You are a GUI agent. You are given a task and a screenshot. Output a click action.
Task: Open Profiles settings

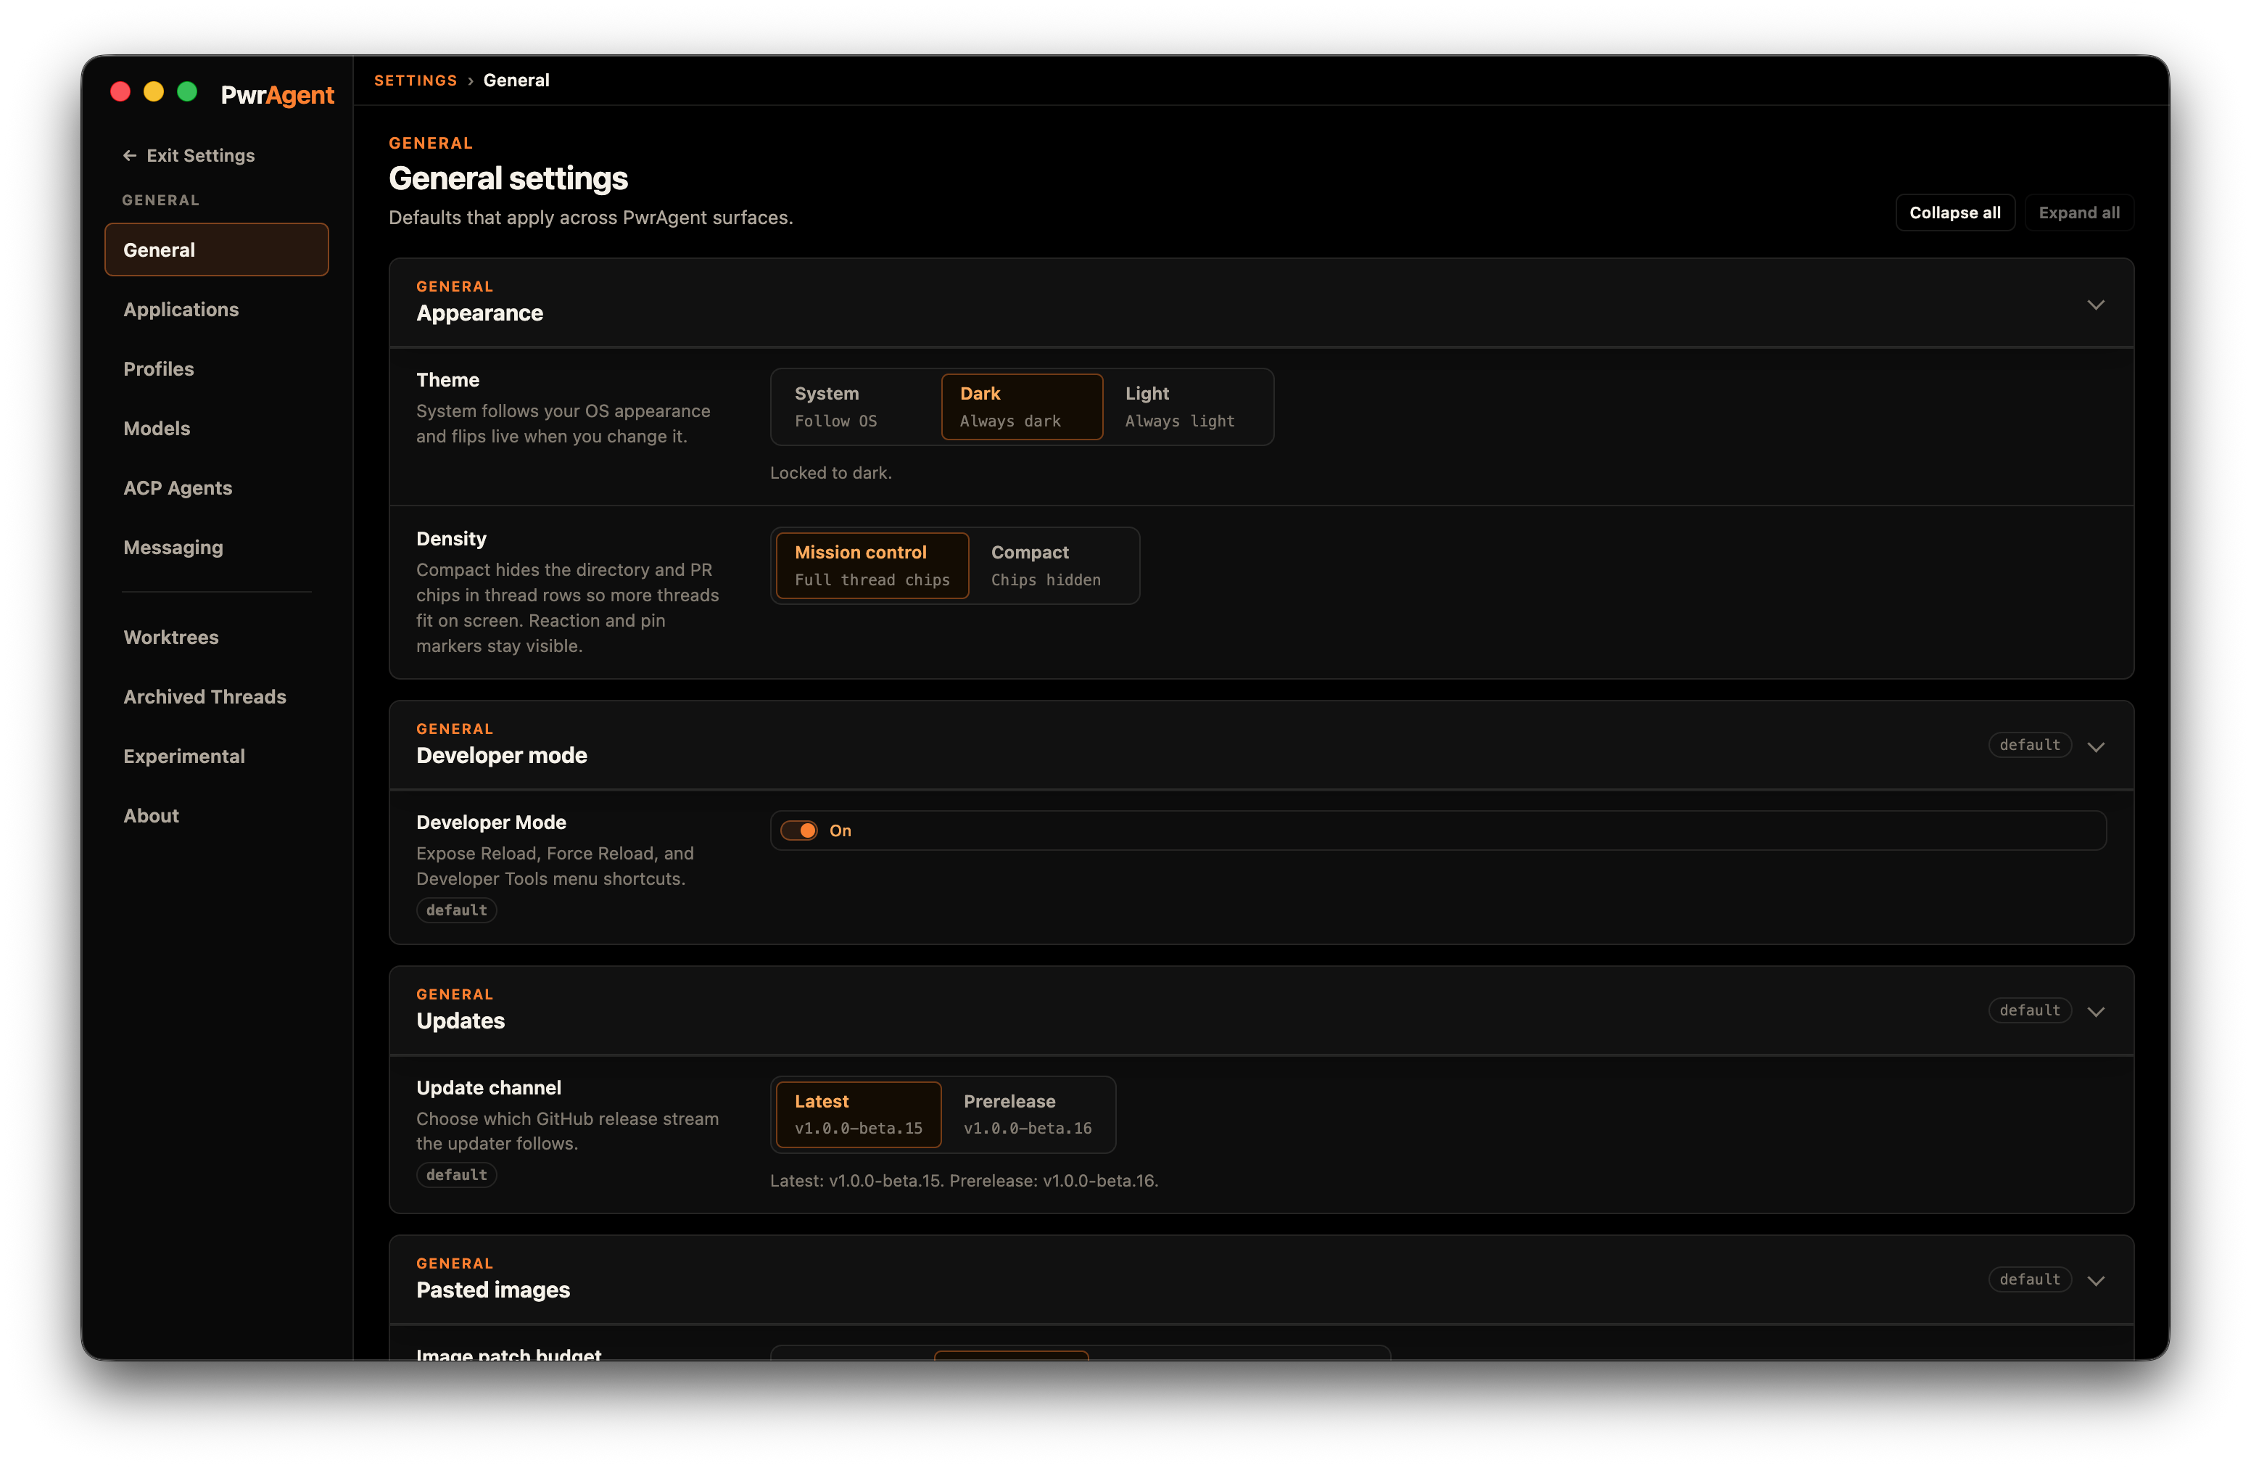pos(217,369)
